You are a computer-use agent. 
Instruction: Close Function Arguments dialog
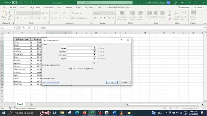coord(128,40)
